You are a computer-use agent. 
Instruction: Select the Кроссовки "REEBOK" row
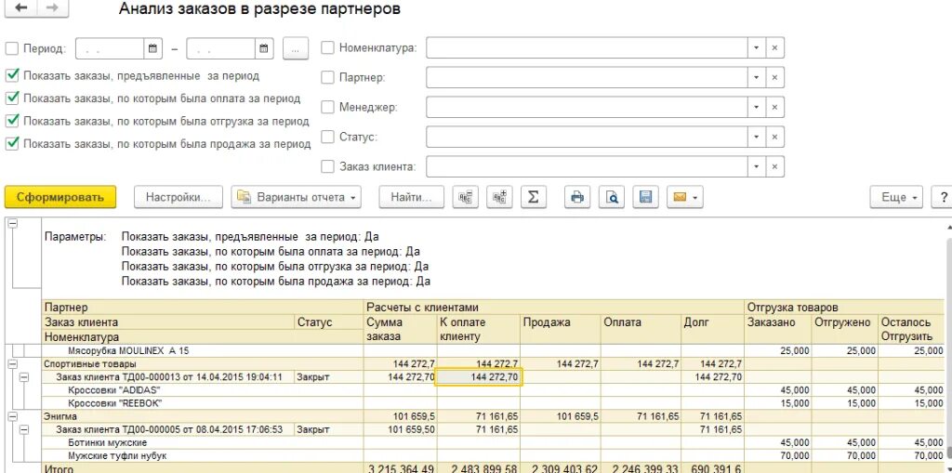click(x=493, y=403)
